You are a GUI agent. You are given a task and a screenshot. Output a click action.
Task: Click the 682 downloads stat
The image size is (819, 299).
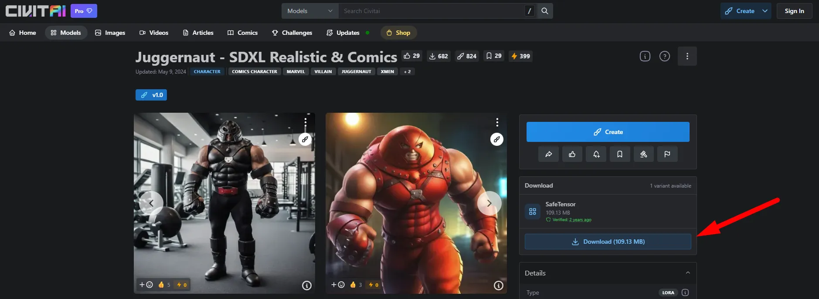point(438,56)
